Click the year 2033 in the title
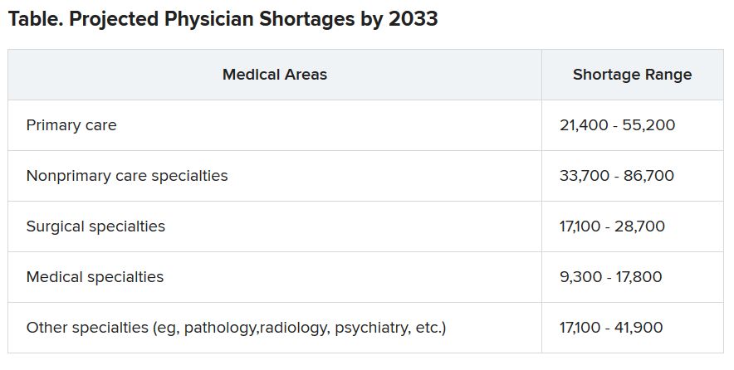Image resolution: width=734 pixels, height=370 pixels. point(412,19)
